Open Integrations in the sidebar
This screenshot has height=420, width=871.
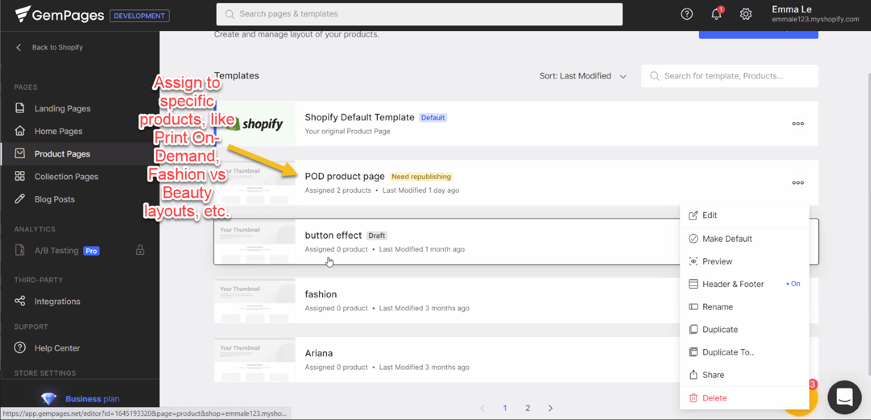[57, 301]
